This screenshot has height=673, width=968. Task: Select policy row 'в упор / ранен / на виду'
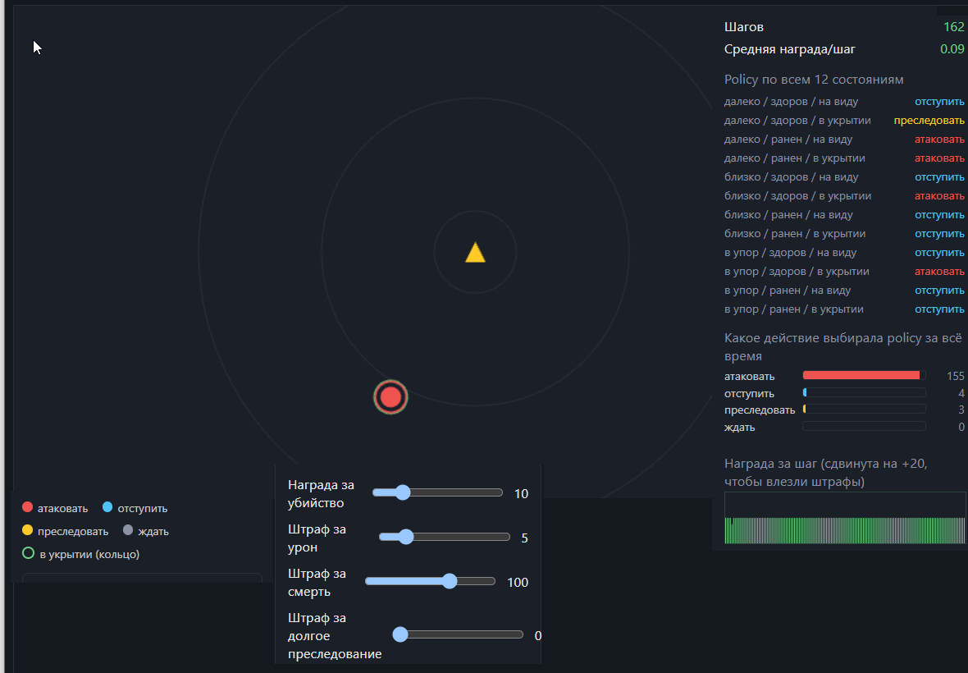point(844,291)
